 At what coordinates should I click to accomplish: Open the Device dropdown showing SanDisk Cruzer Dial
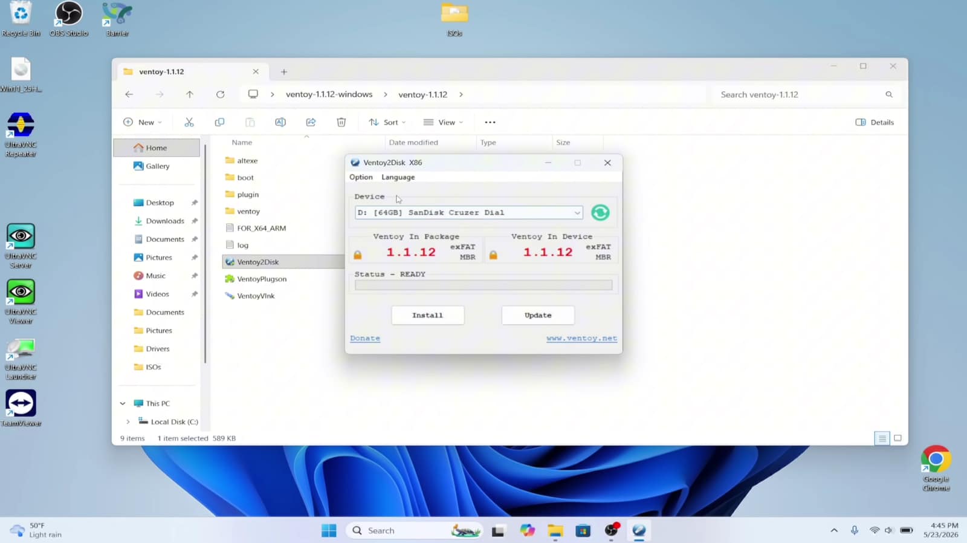[469, 212]
